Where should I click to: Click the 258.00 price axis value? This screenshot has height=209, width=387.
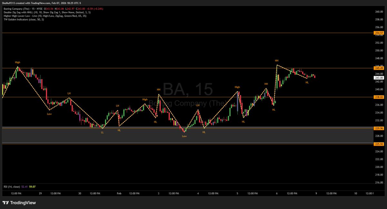[379, 19]
